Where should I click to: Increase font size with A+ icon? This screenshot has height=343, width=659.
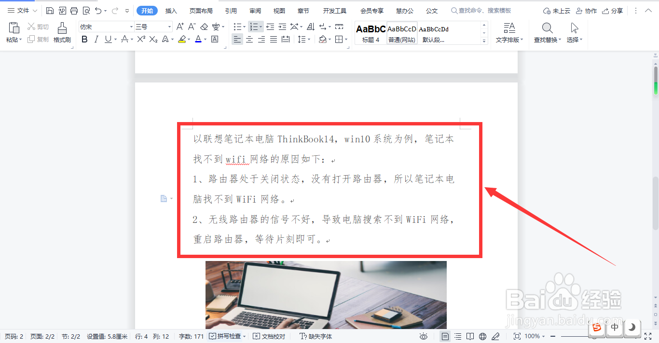coord(180,27)
